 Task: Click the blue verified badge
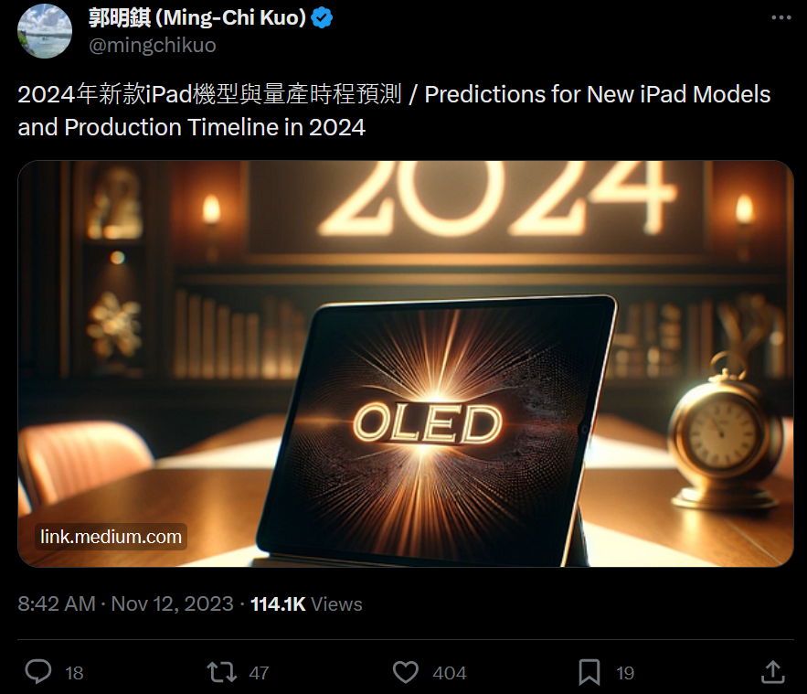[x=323, y=17]
